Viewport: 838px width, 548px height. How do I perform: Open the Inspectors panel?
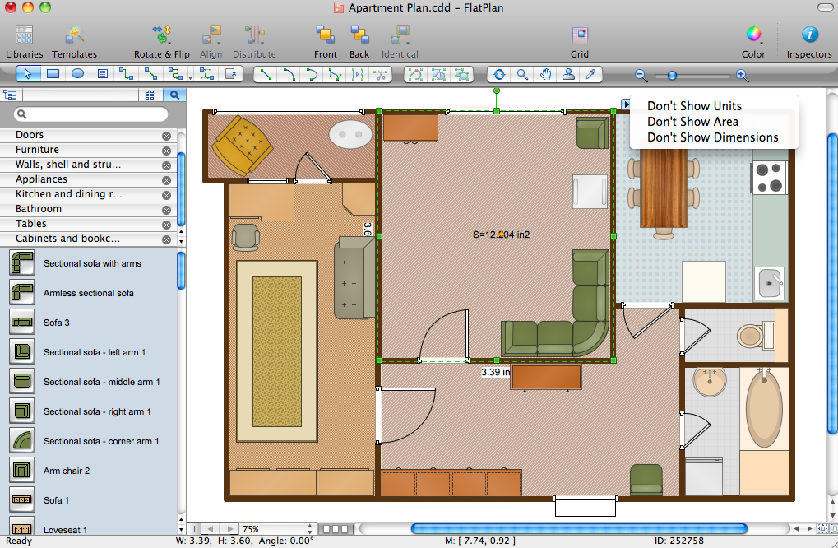(809, 41)
